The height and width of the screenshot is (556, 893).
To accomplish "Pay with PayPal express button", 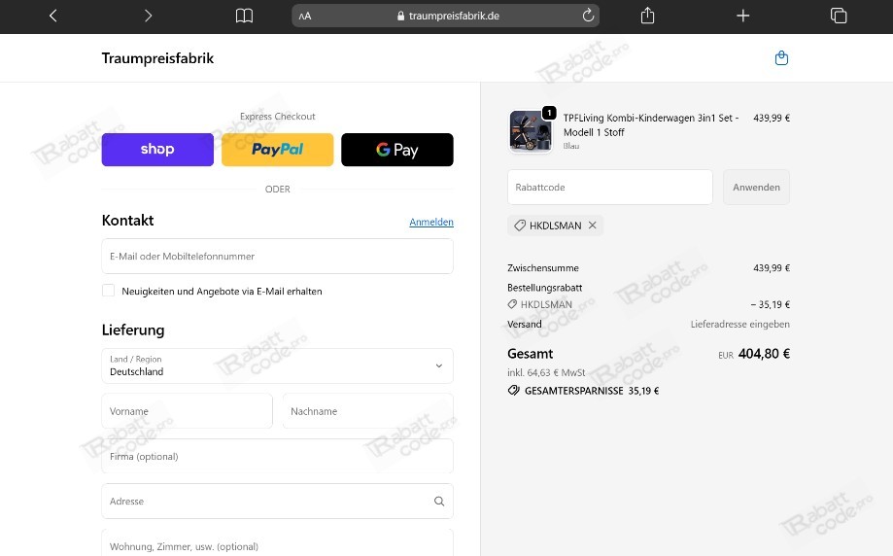I will 277,150.
